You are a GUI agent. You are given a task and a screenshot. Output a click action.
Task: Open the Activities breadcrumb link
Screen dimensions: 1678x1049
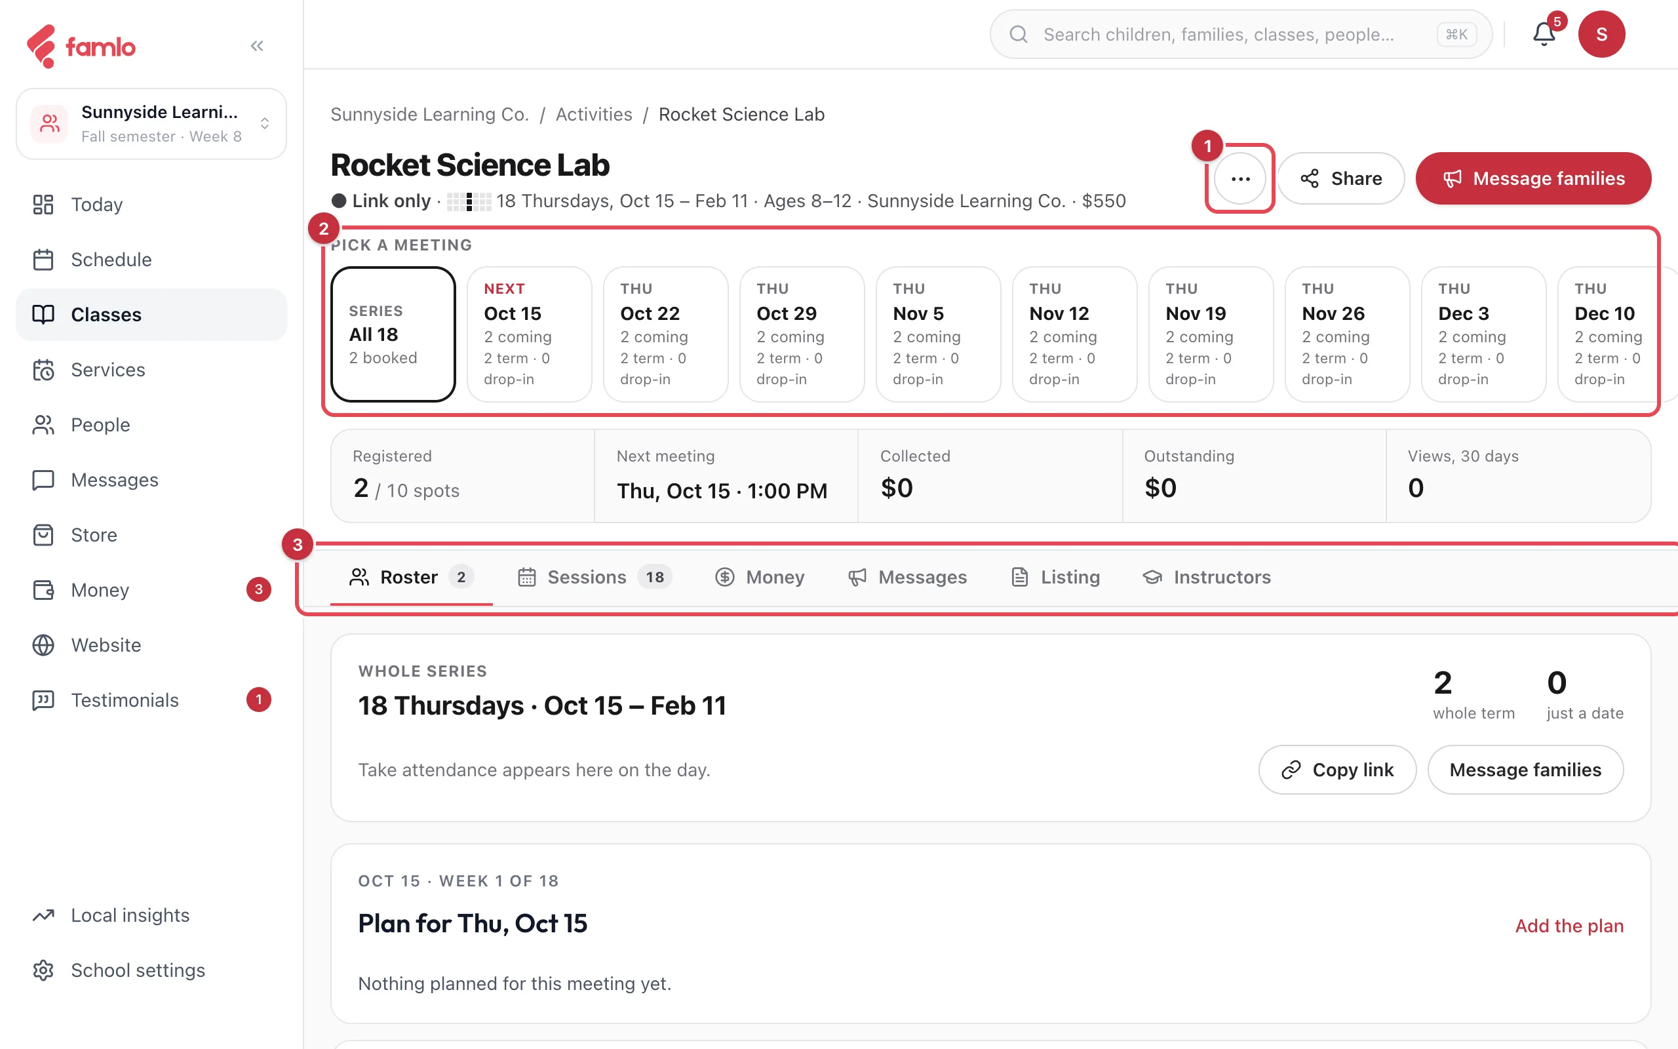[x=595, y=114]
